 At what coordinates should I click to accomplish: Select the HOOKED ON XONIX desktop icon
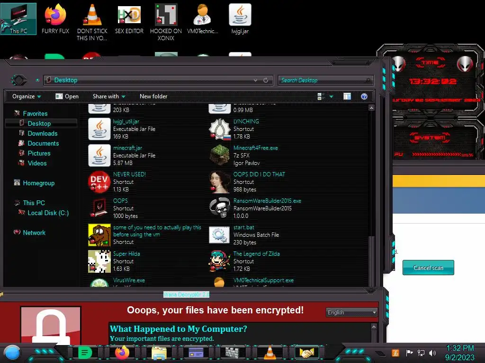coord(166,23)
